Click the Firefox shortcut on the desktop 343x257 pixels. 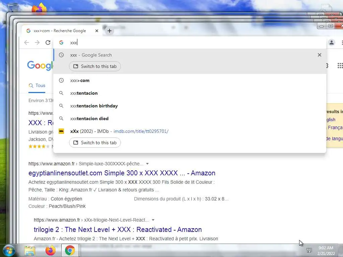coord(40,8)
